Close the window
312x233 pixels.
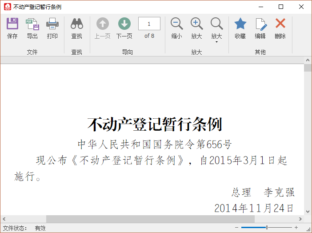click(301, 7)
